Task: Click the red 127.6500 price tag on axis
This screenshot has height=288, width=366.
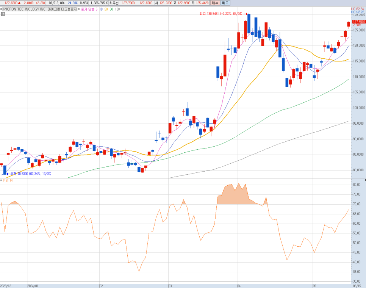Action: coord(359,22)
